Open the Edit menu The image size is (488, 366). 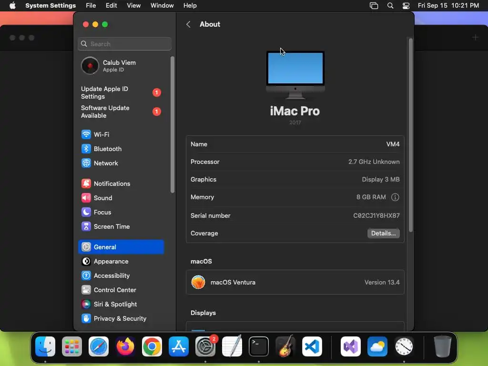click(111, 6)
